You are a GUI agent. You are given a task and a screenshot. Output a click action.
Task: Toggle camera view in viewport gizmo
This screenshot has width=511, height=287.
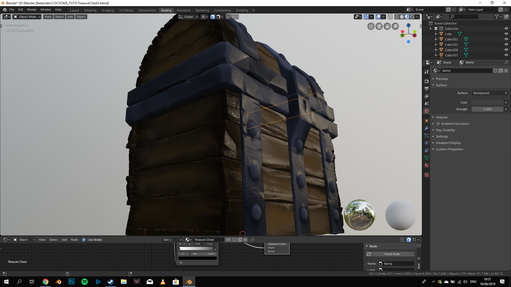point(379,26)
